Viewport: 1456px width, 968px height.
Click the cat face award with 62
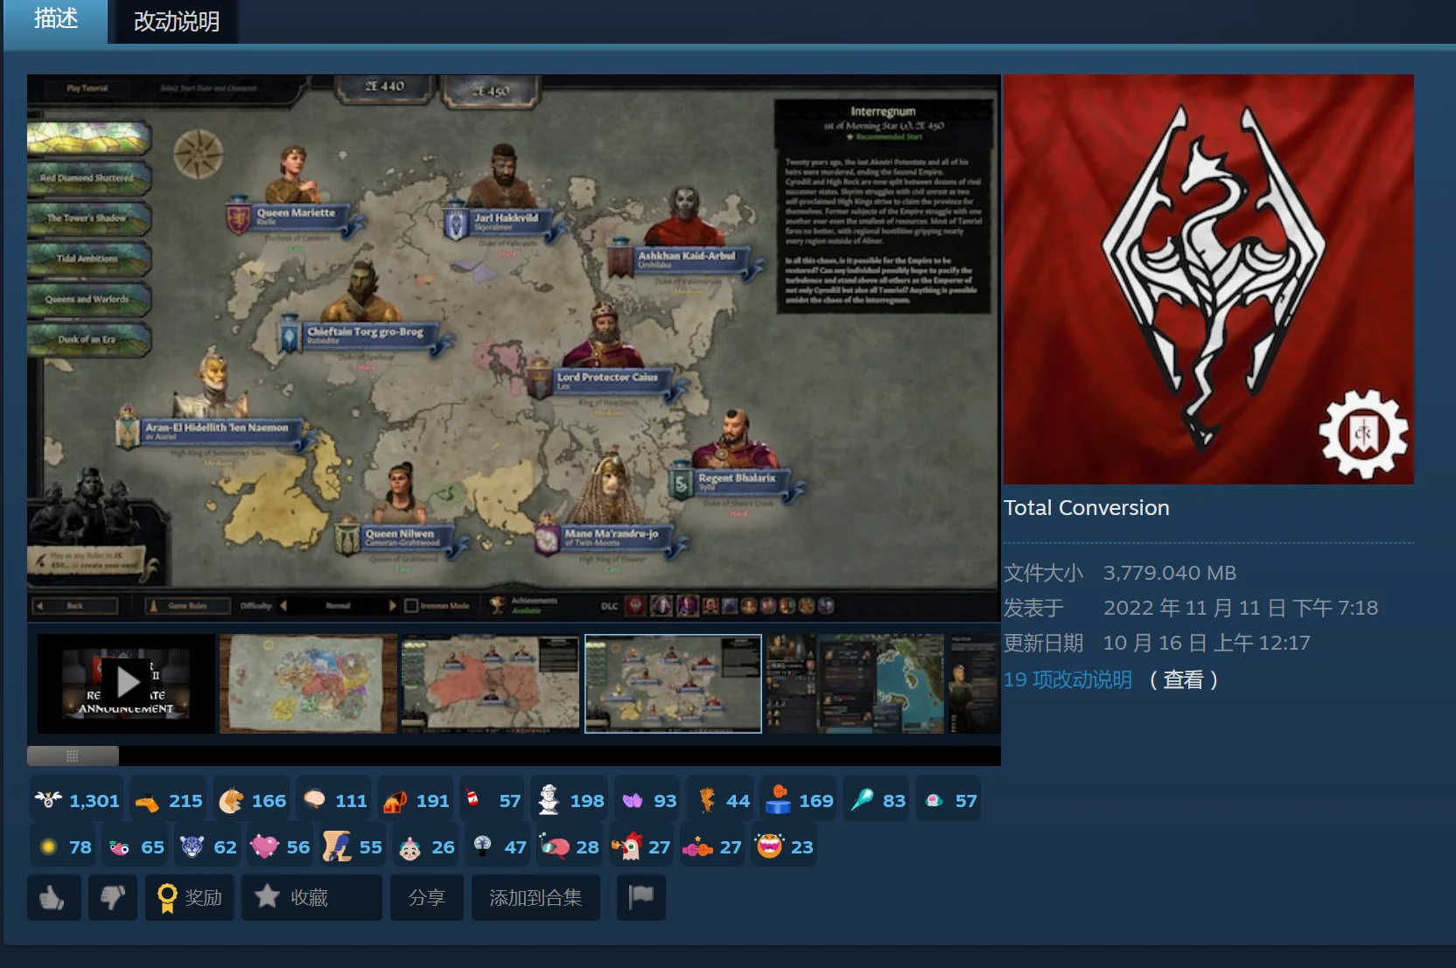[x=208, y=846]
